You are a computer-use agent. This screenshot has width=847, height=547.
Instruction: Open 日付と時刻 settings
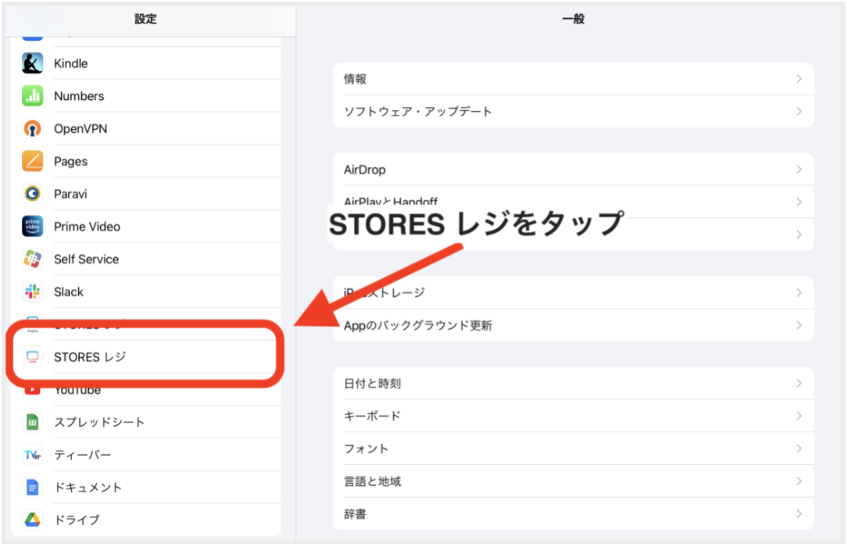click(573, 384)
